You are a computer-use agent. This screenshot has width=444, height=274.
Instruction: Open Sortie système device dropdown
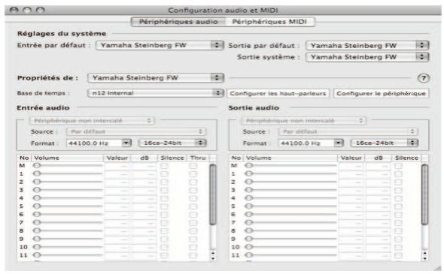point(367,57)
